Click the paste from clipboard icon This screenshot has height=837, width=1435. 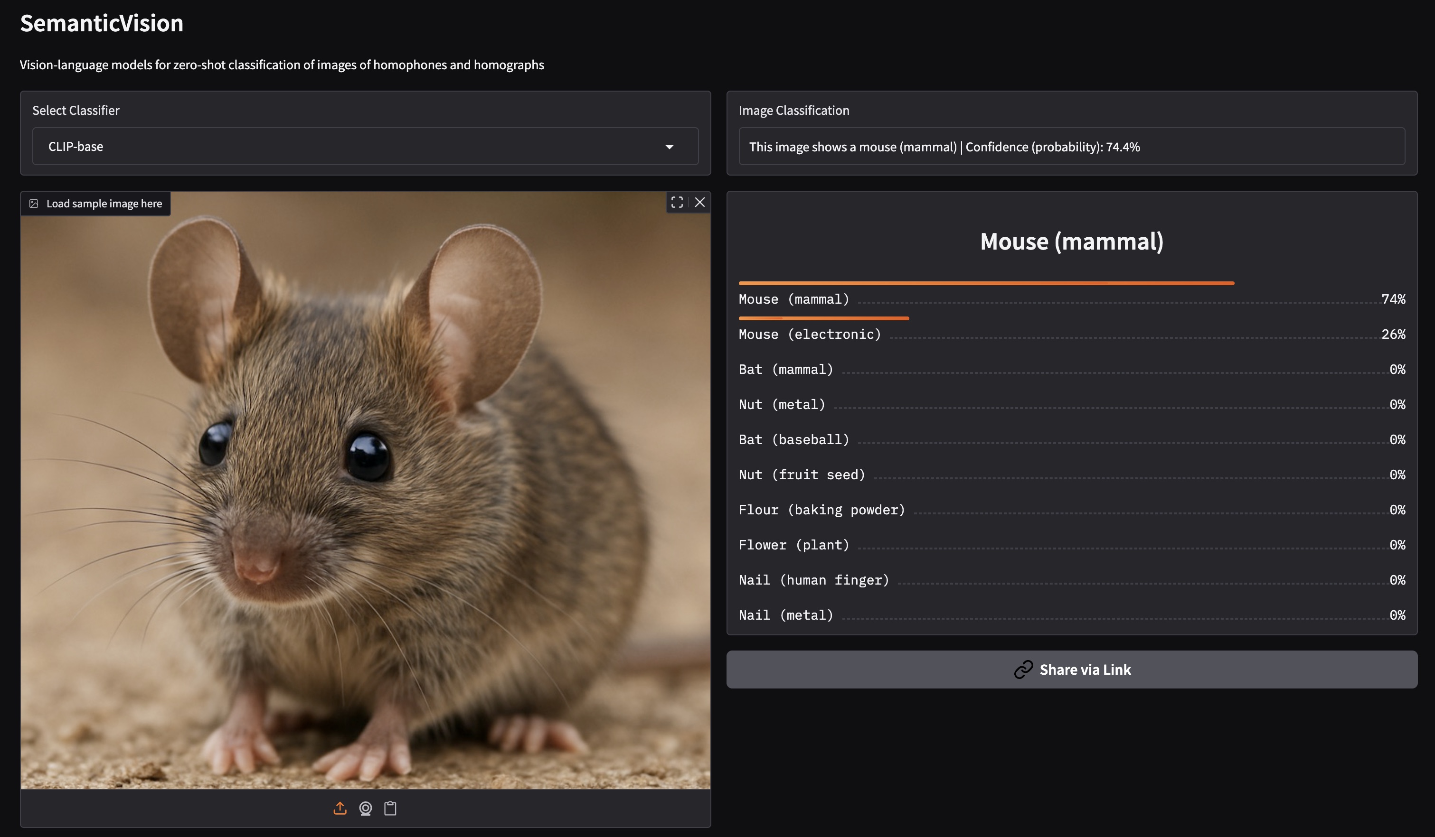(x=390, y=808)
